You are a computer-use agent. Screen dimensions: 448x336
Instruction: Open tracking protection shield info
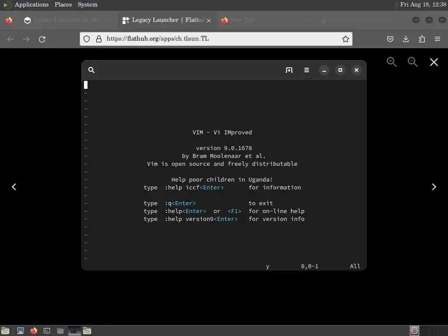tap(87, 39)
